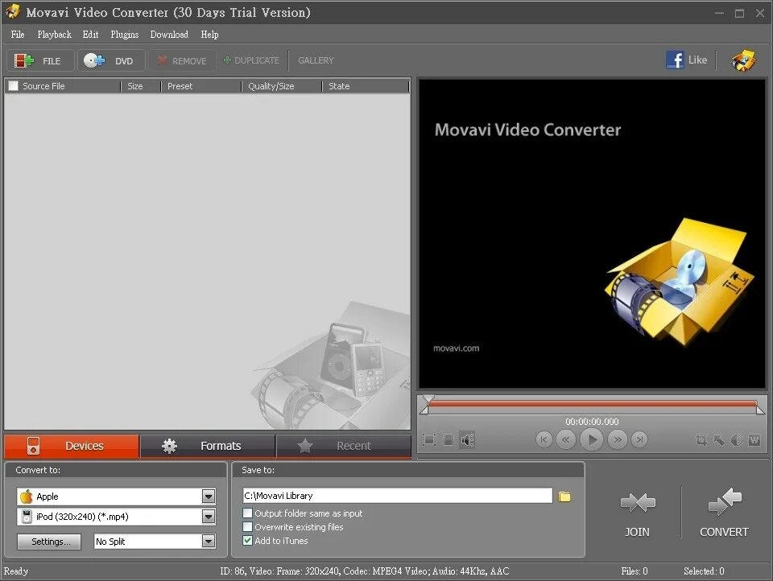Screen dimensions: 773x581
Task: Switch to the Devices tab
Action: pos(72,446)
